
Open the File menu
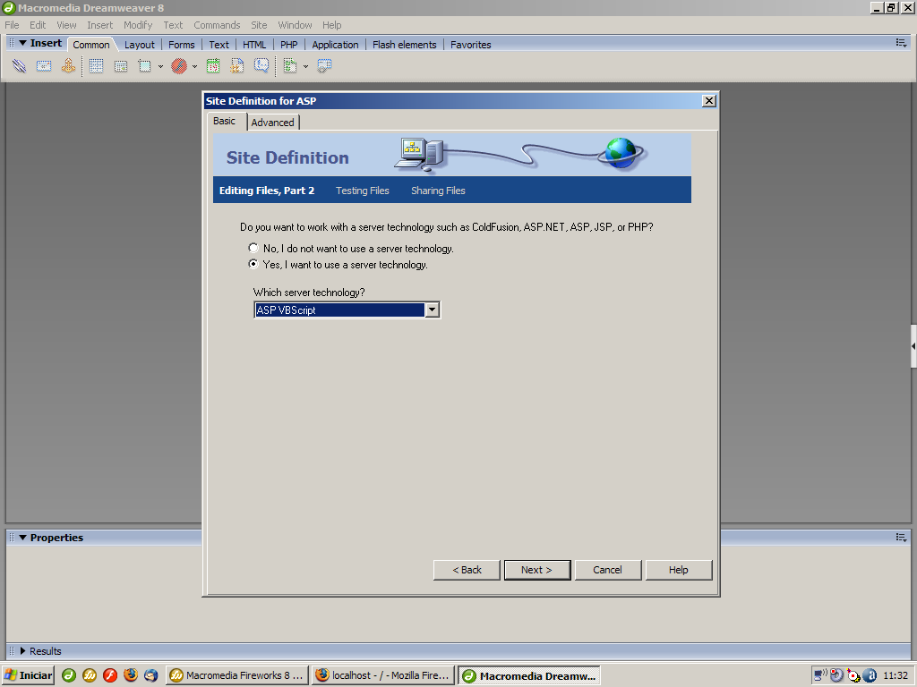tap(12, 25)
